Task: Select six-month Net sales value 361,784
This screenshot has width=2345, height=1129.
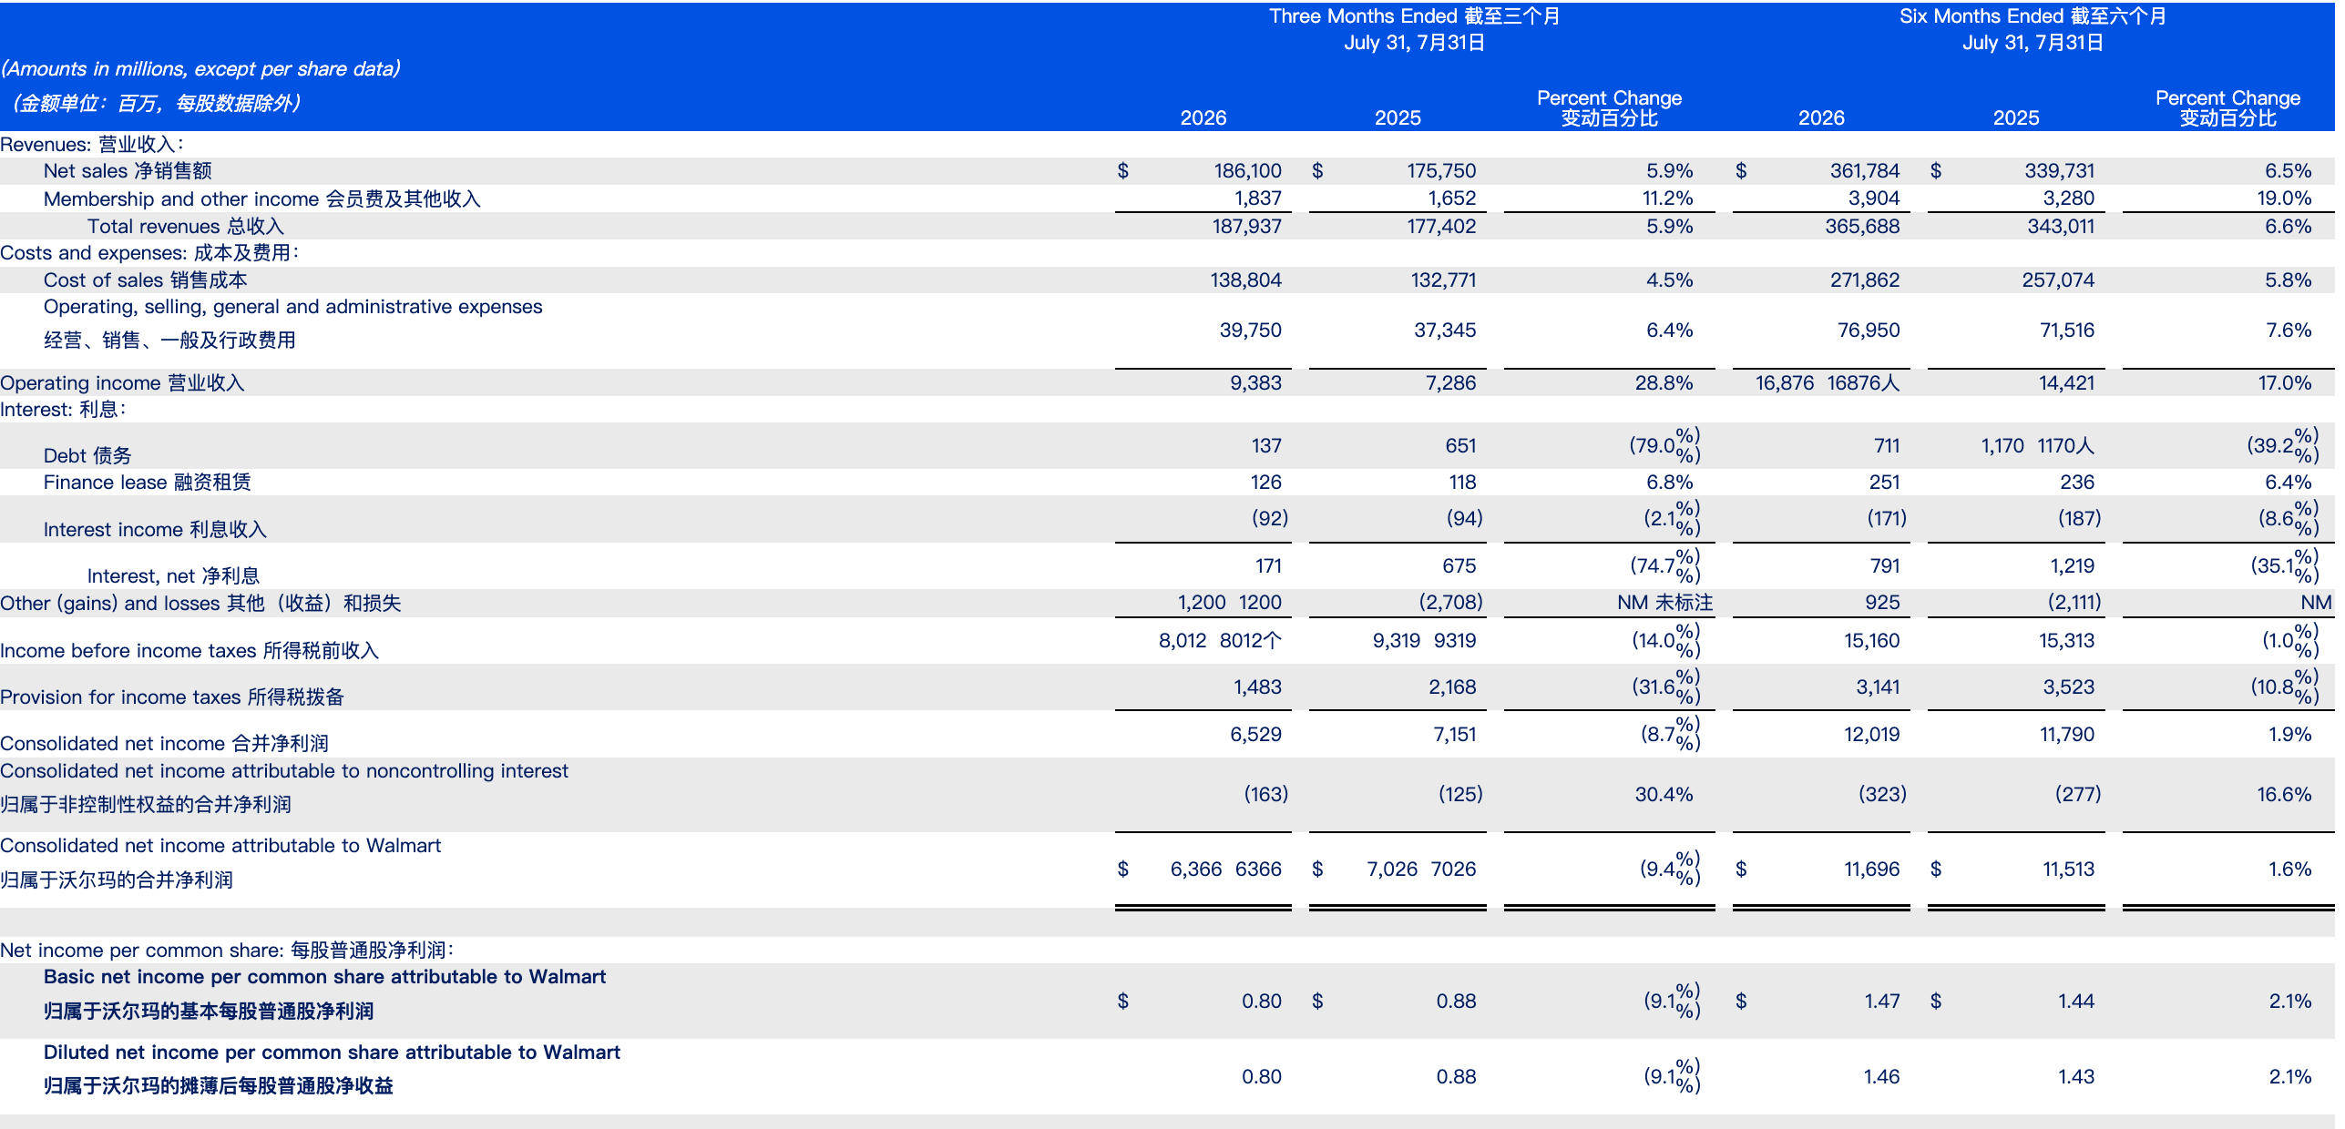Action: (x=1865, y=171)
